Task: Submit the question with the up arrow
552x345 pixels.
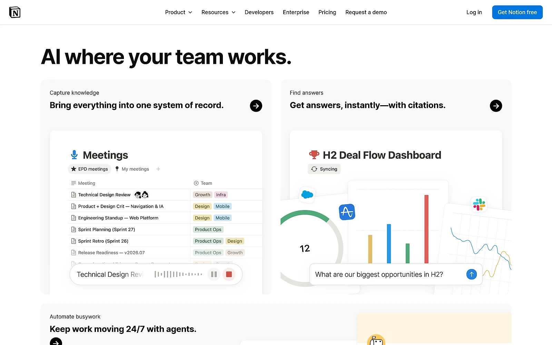Action: click(x=471, y=275)
